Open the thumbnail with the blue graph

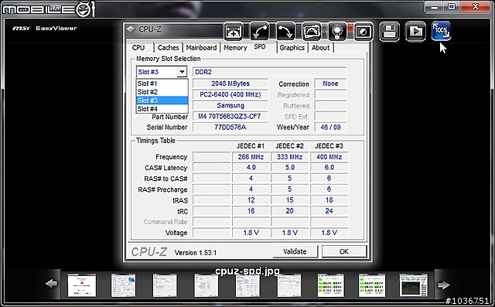point(414,285)
